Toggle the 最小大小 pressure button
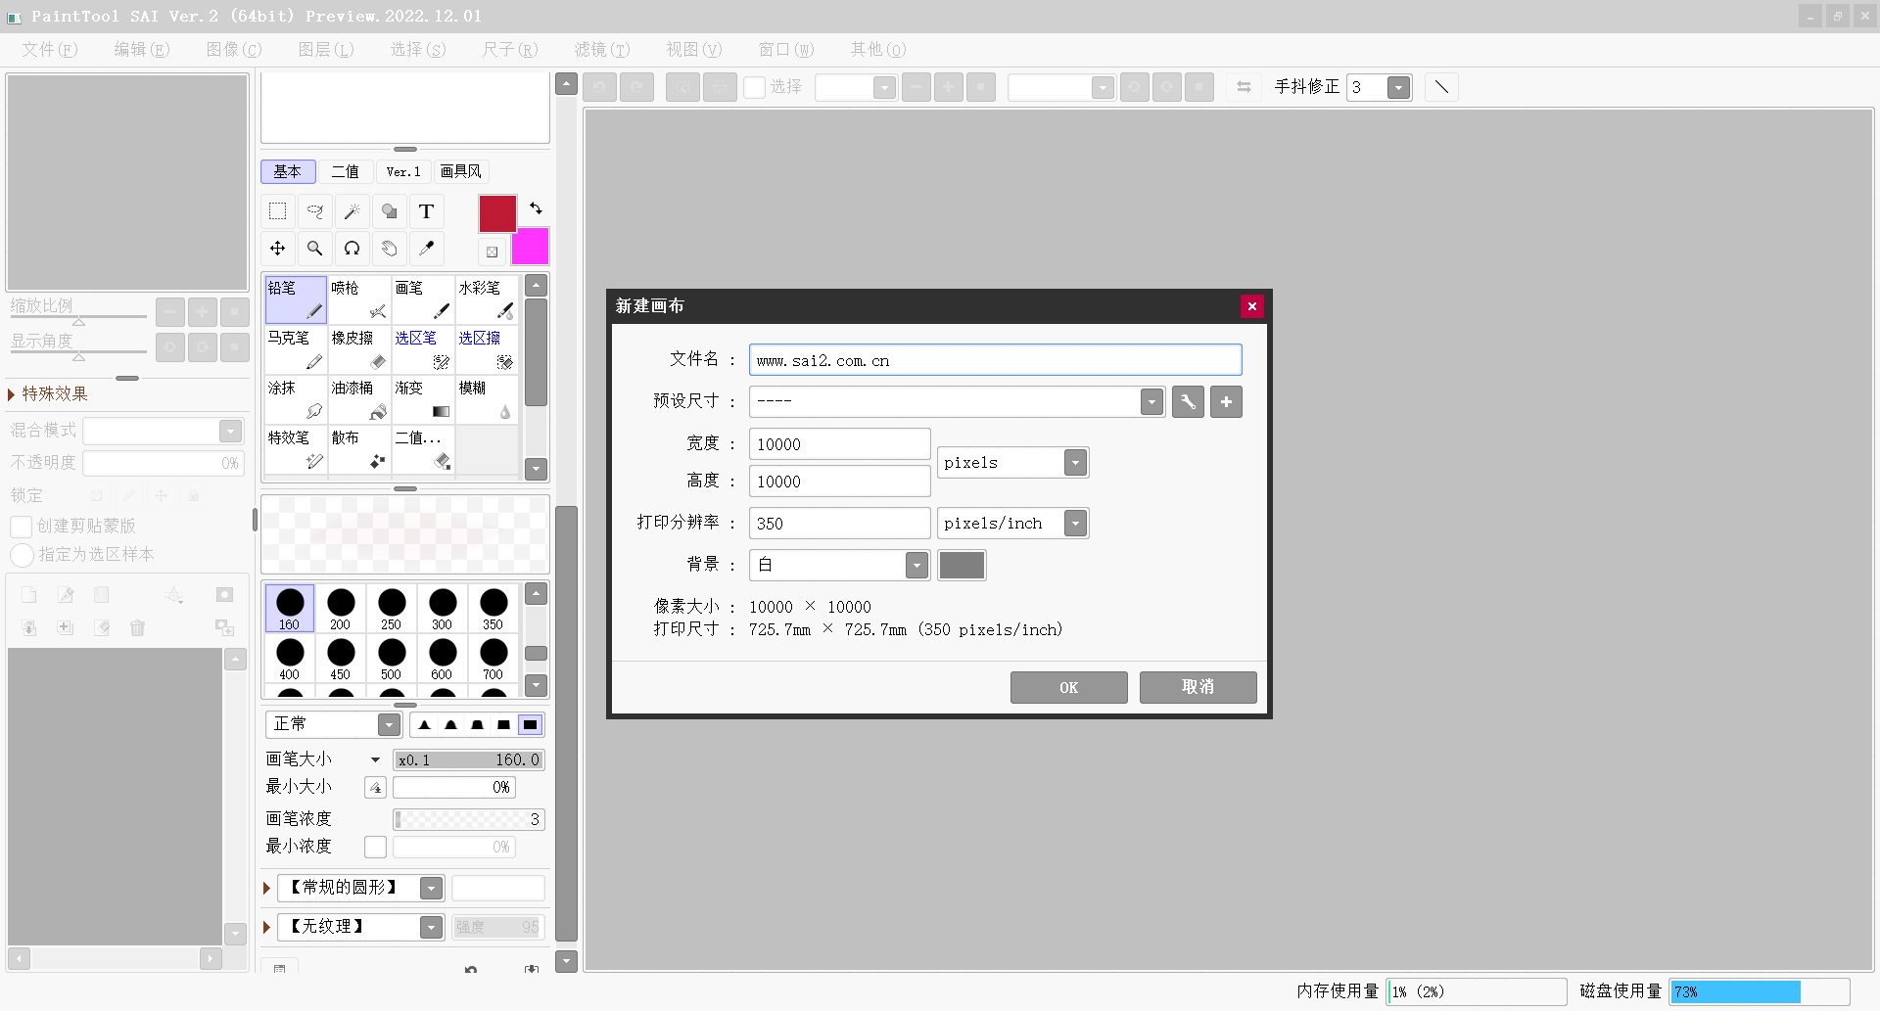 [375, 787]
